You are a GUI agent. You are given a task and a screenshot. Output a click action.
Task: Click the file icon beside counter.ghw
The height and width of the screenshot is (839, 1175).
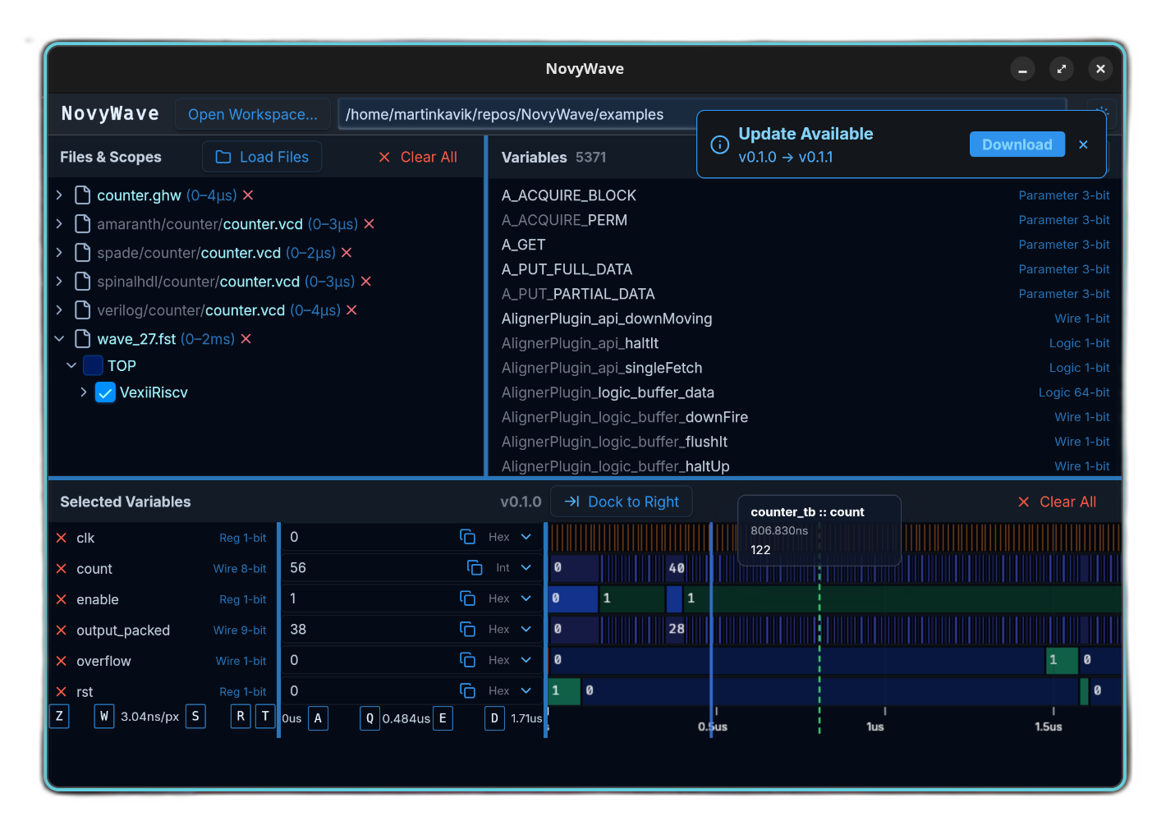[x=82, y=195]
